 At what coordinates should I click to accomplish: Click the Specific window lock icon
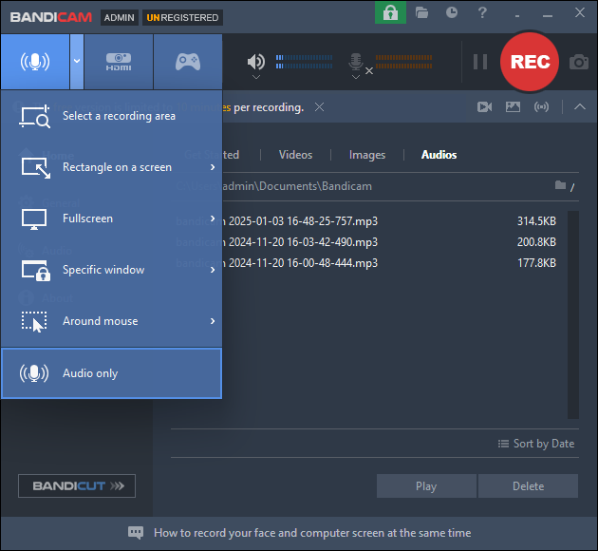tap(36, 271)
